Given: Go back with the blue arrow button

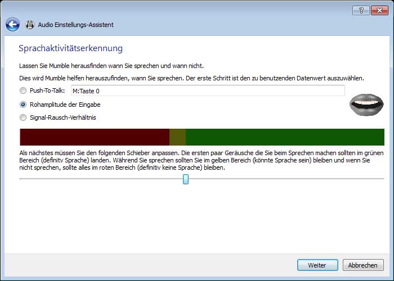Looking at the screenshot, I should 12,25.
